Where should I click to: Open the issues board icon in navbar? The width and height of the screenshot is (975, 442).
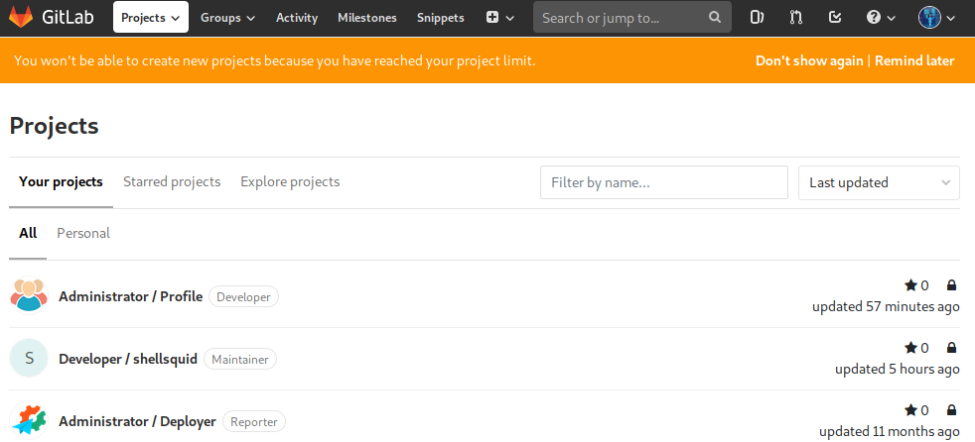point(757,18)
